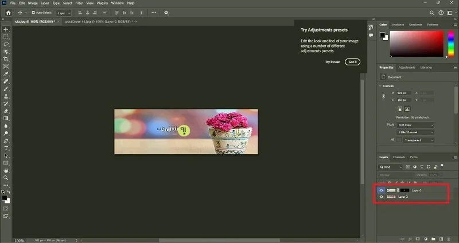Switch to the Channels tab
This screenshot has width=459, height=243.
click(399, 158)
